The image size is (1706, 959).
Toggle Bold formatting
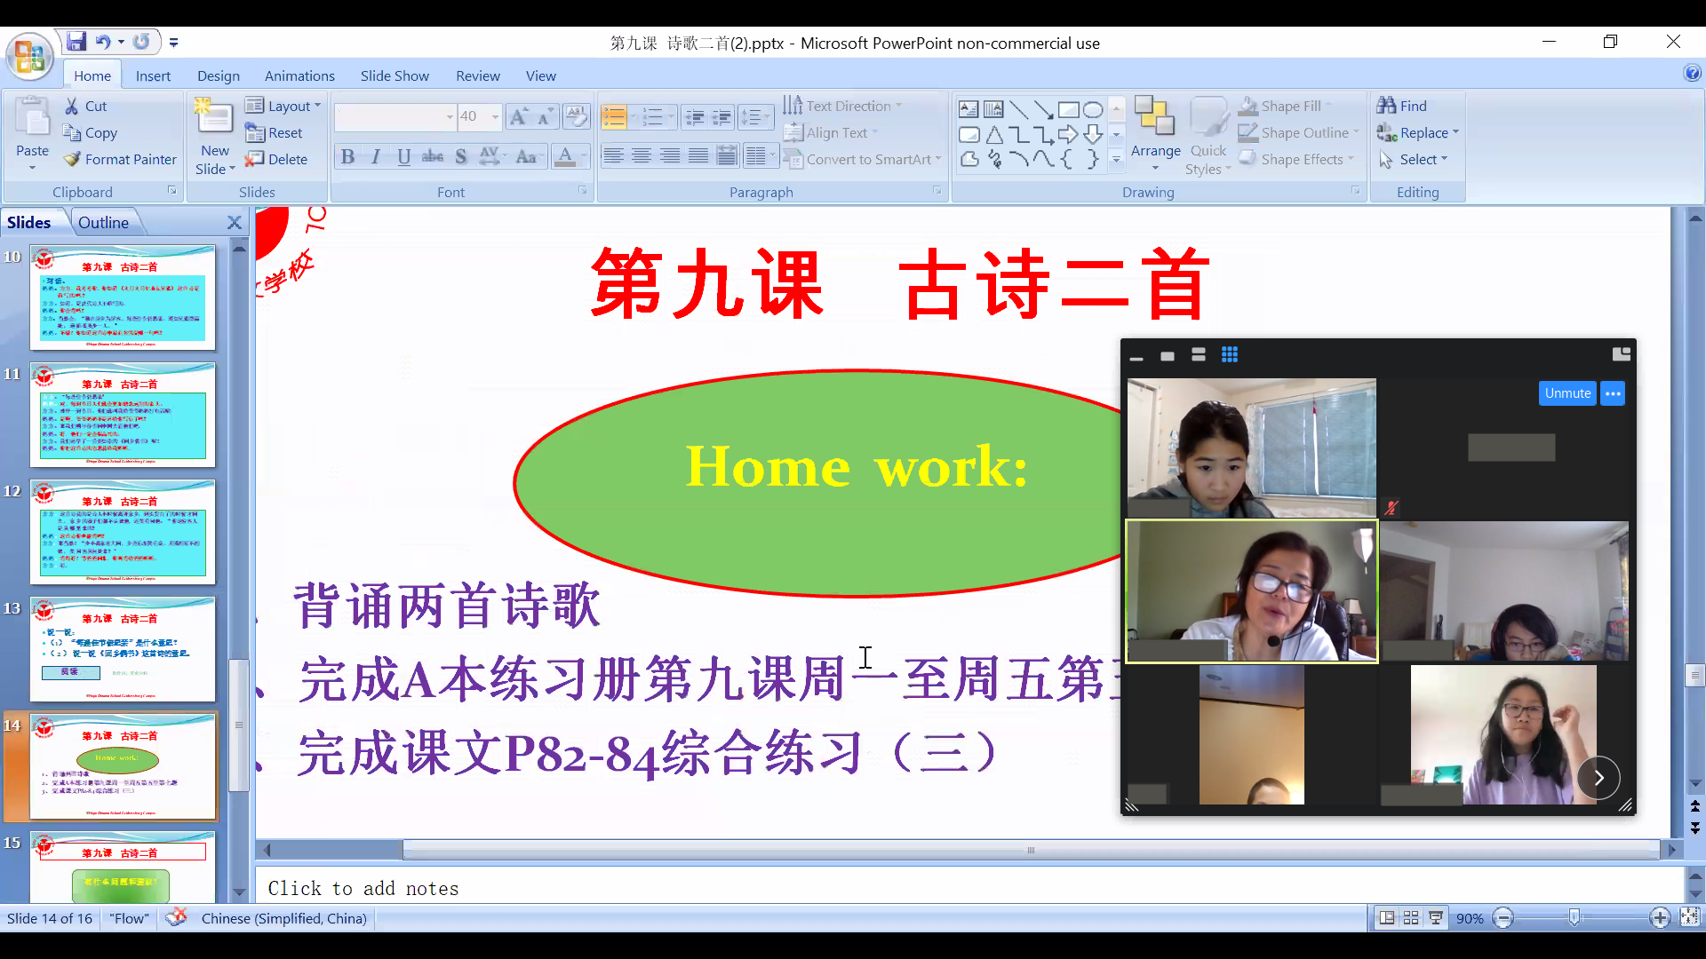coord(347,157)
